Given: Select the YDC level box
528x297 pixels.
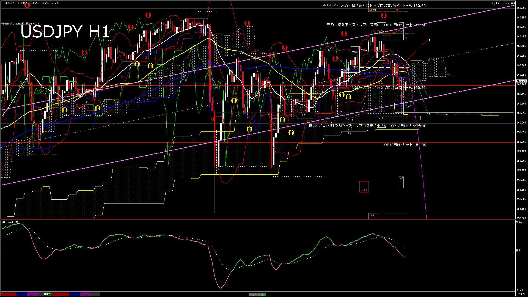Looking at the screenshot, I should pos(355,52).
